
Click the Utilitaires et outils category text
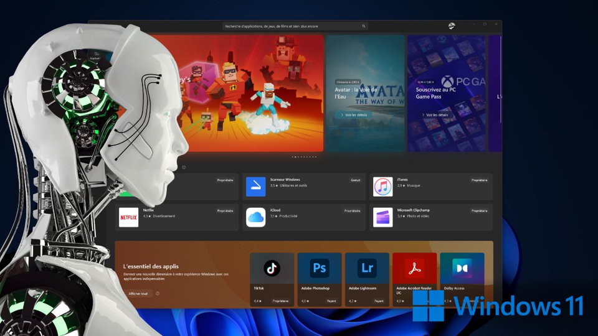click(x=293, y=185)
